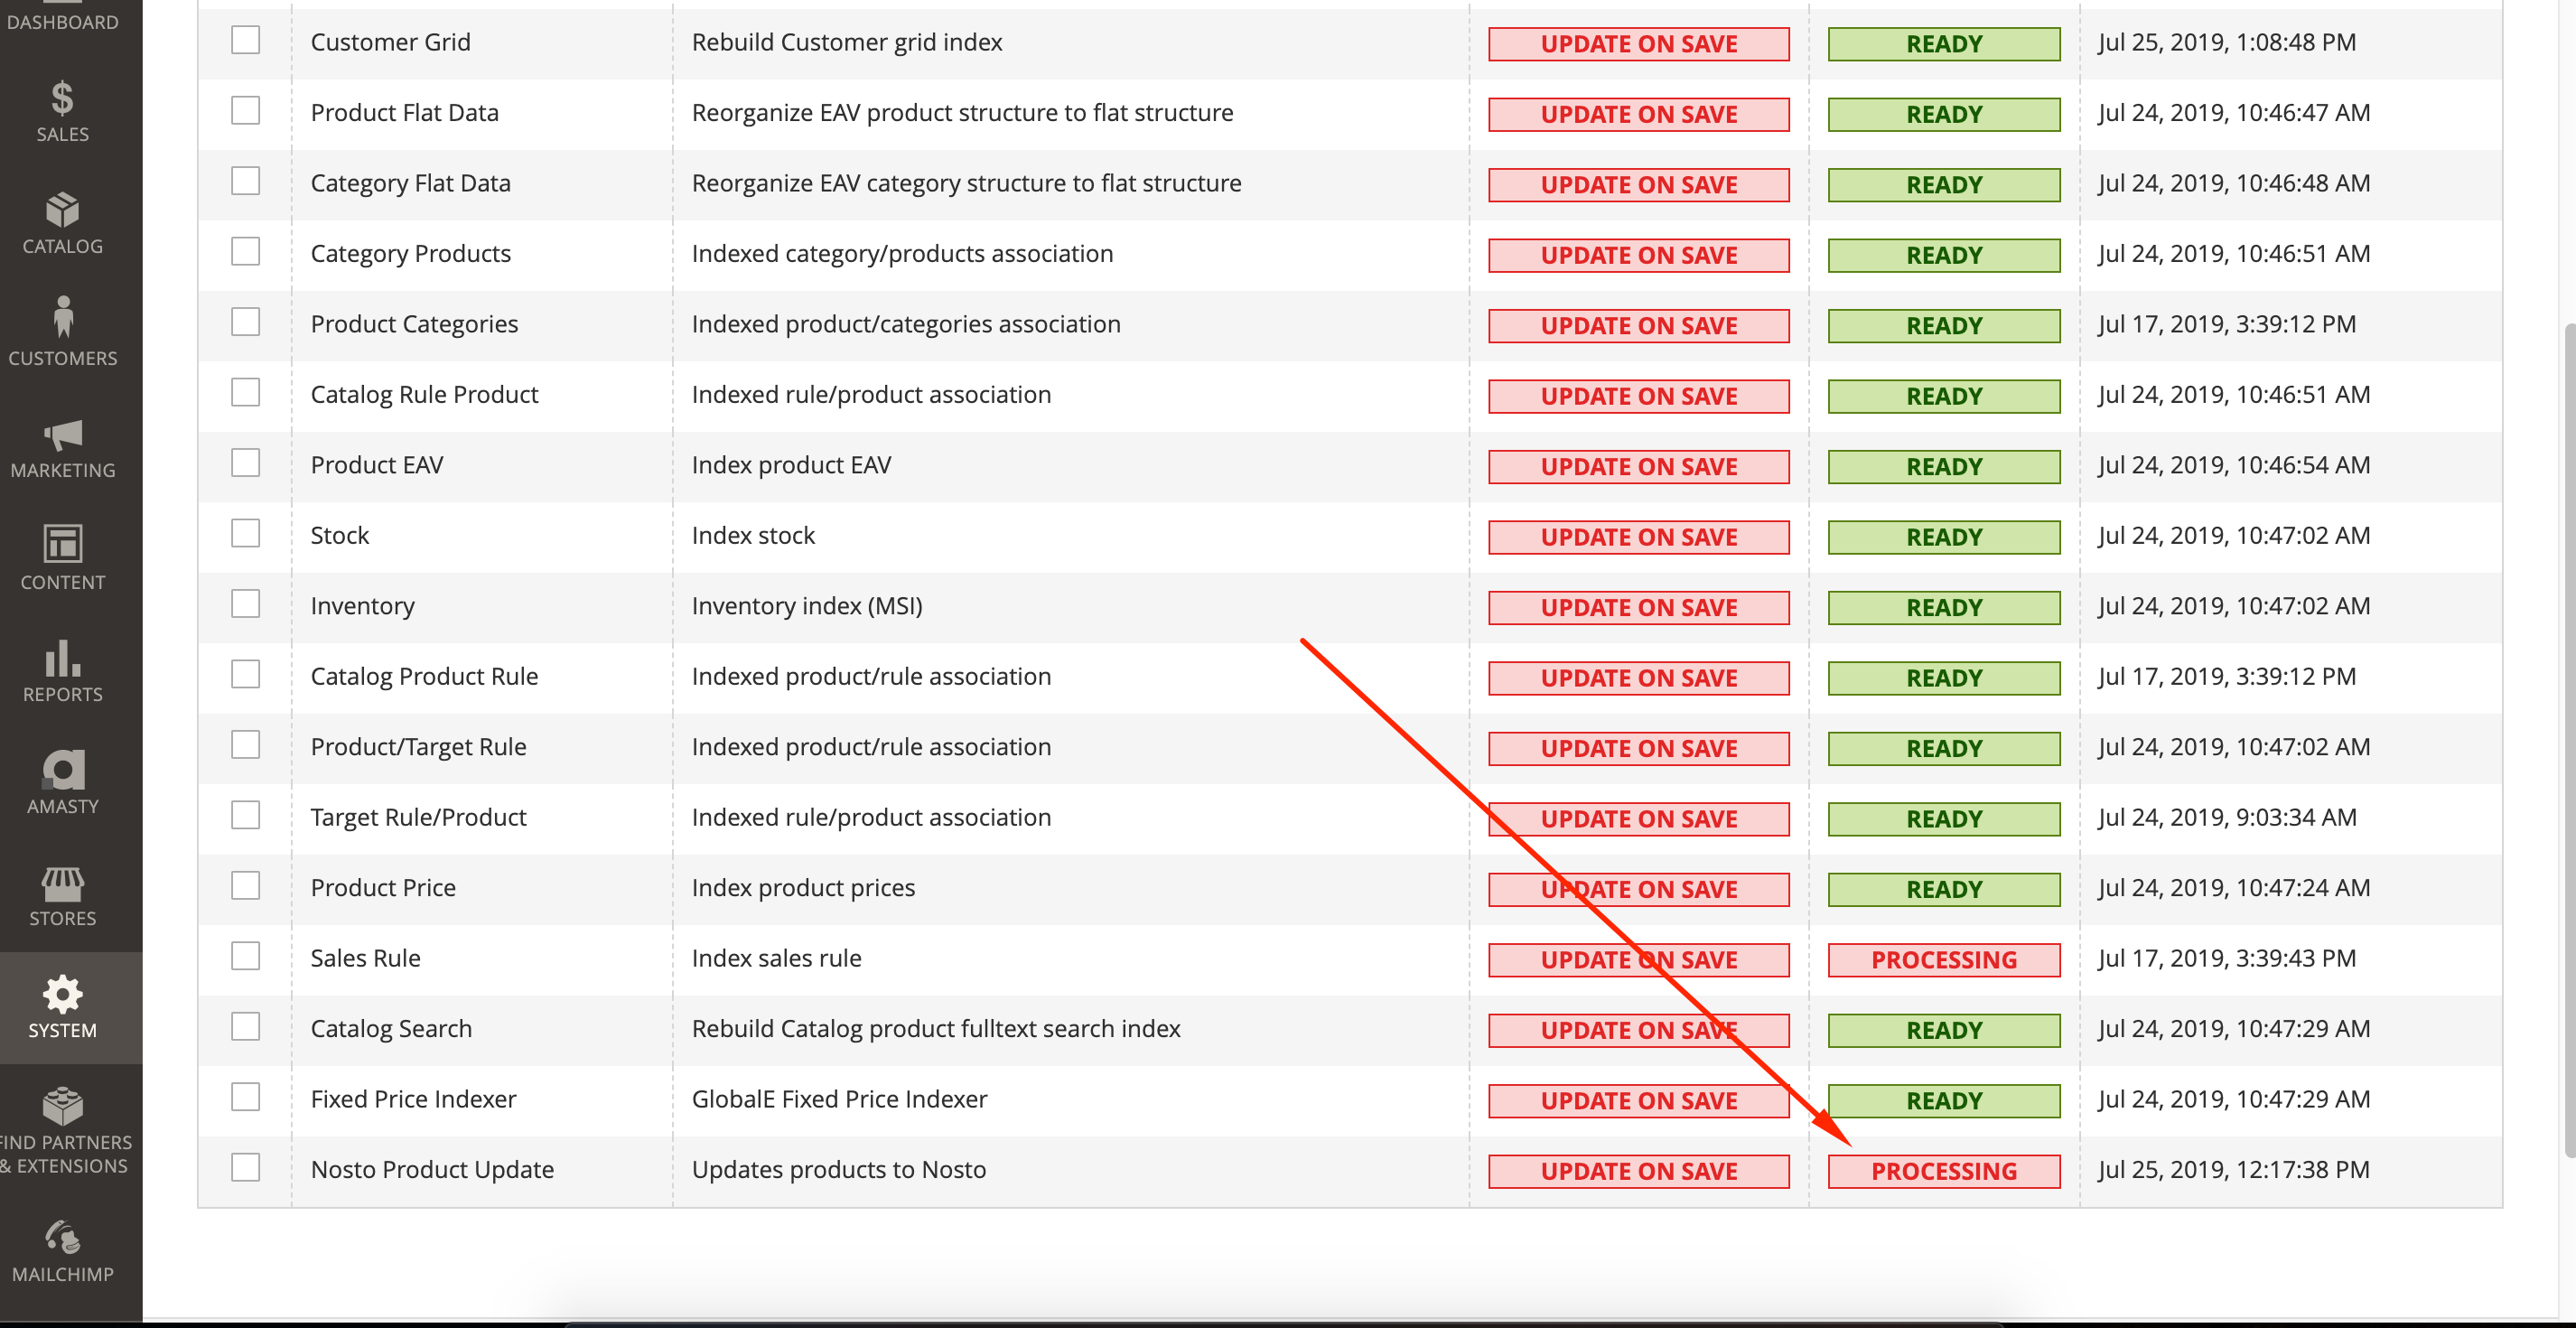Click the PROCESSING badge for Sales Rule
The height and width of the screenshot is (1328, 2576).
click(1943, 958)
